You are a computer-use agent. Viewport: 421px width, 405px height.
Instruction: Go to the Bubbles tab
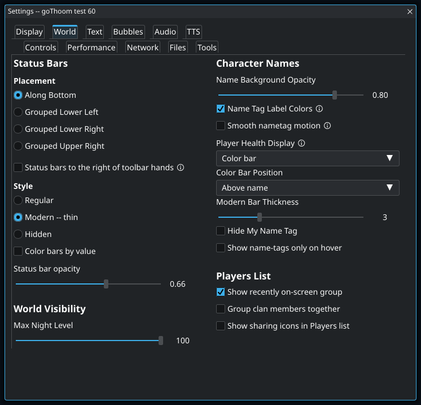(x=128, y=32)
